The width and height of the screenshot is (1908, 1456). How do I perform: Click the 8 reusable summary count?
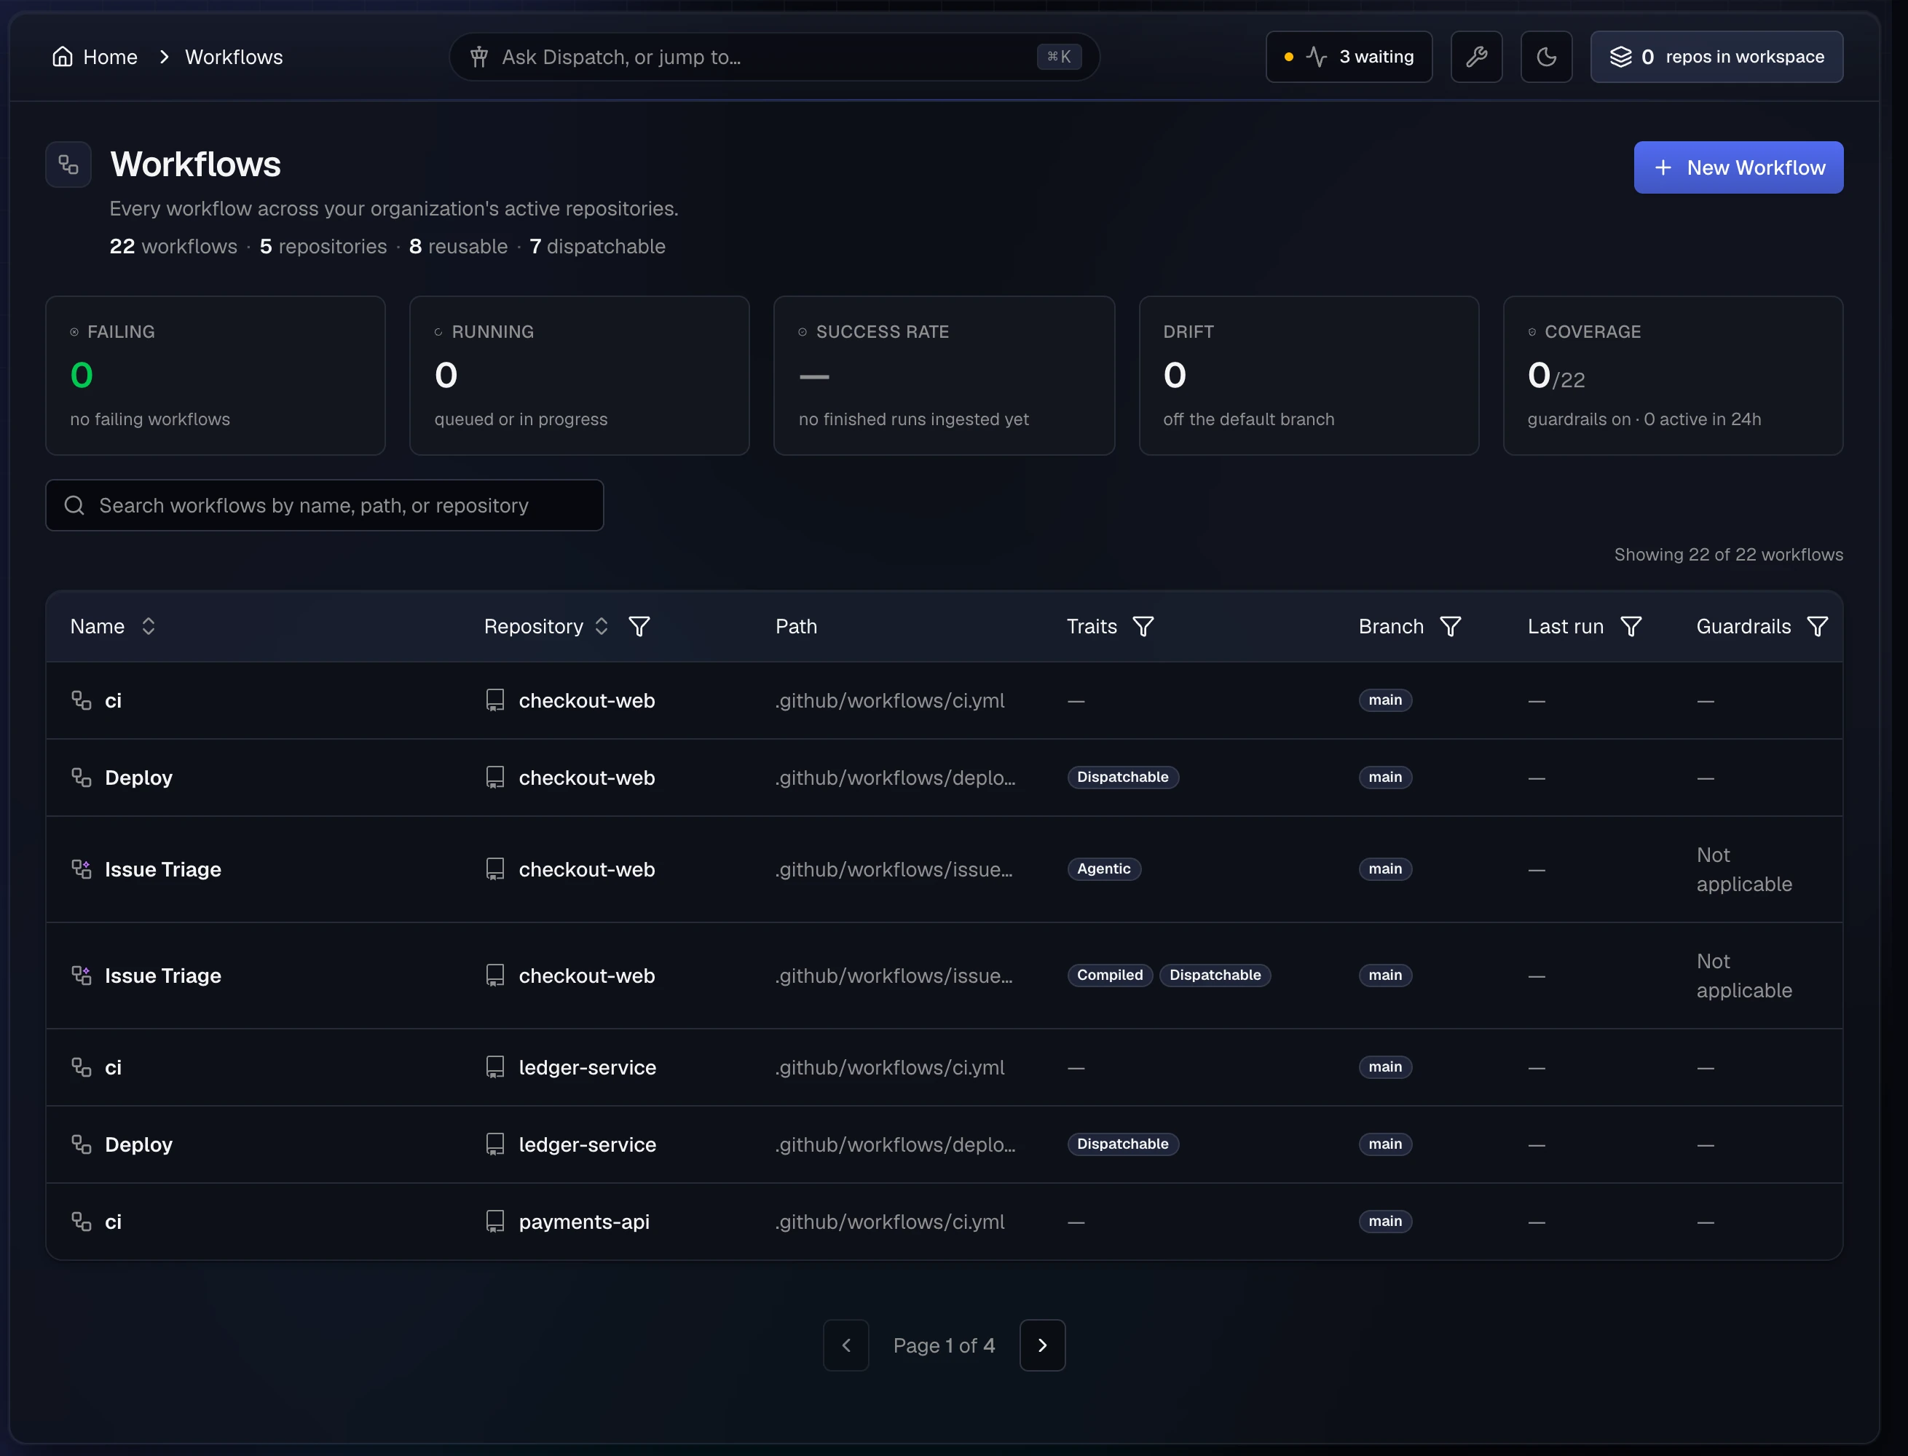pos(458,247)
